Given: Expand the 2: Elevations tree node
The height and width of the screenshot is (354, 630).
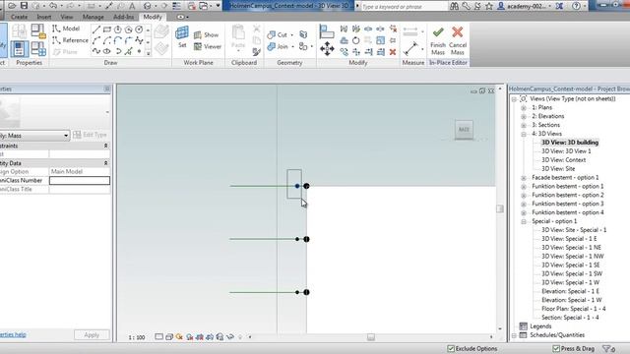Looking at the screenshot, I should point(524,117).
